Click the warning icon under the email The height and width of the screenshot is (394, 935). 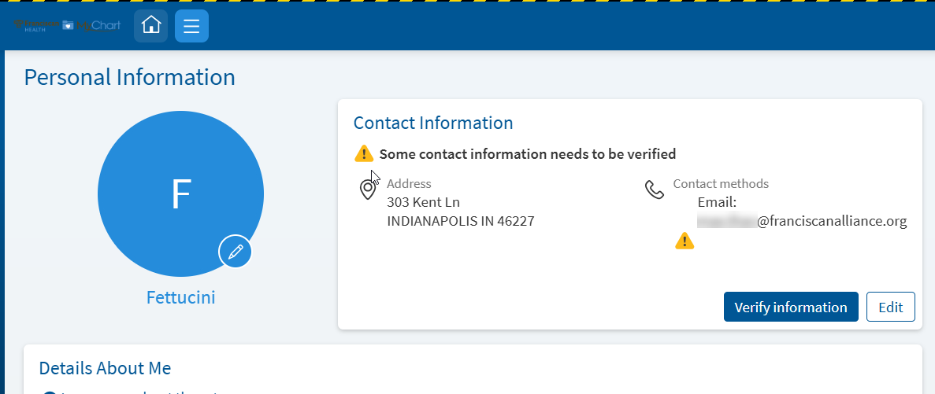click(x=685, y=241)
